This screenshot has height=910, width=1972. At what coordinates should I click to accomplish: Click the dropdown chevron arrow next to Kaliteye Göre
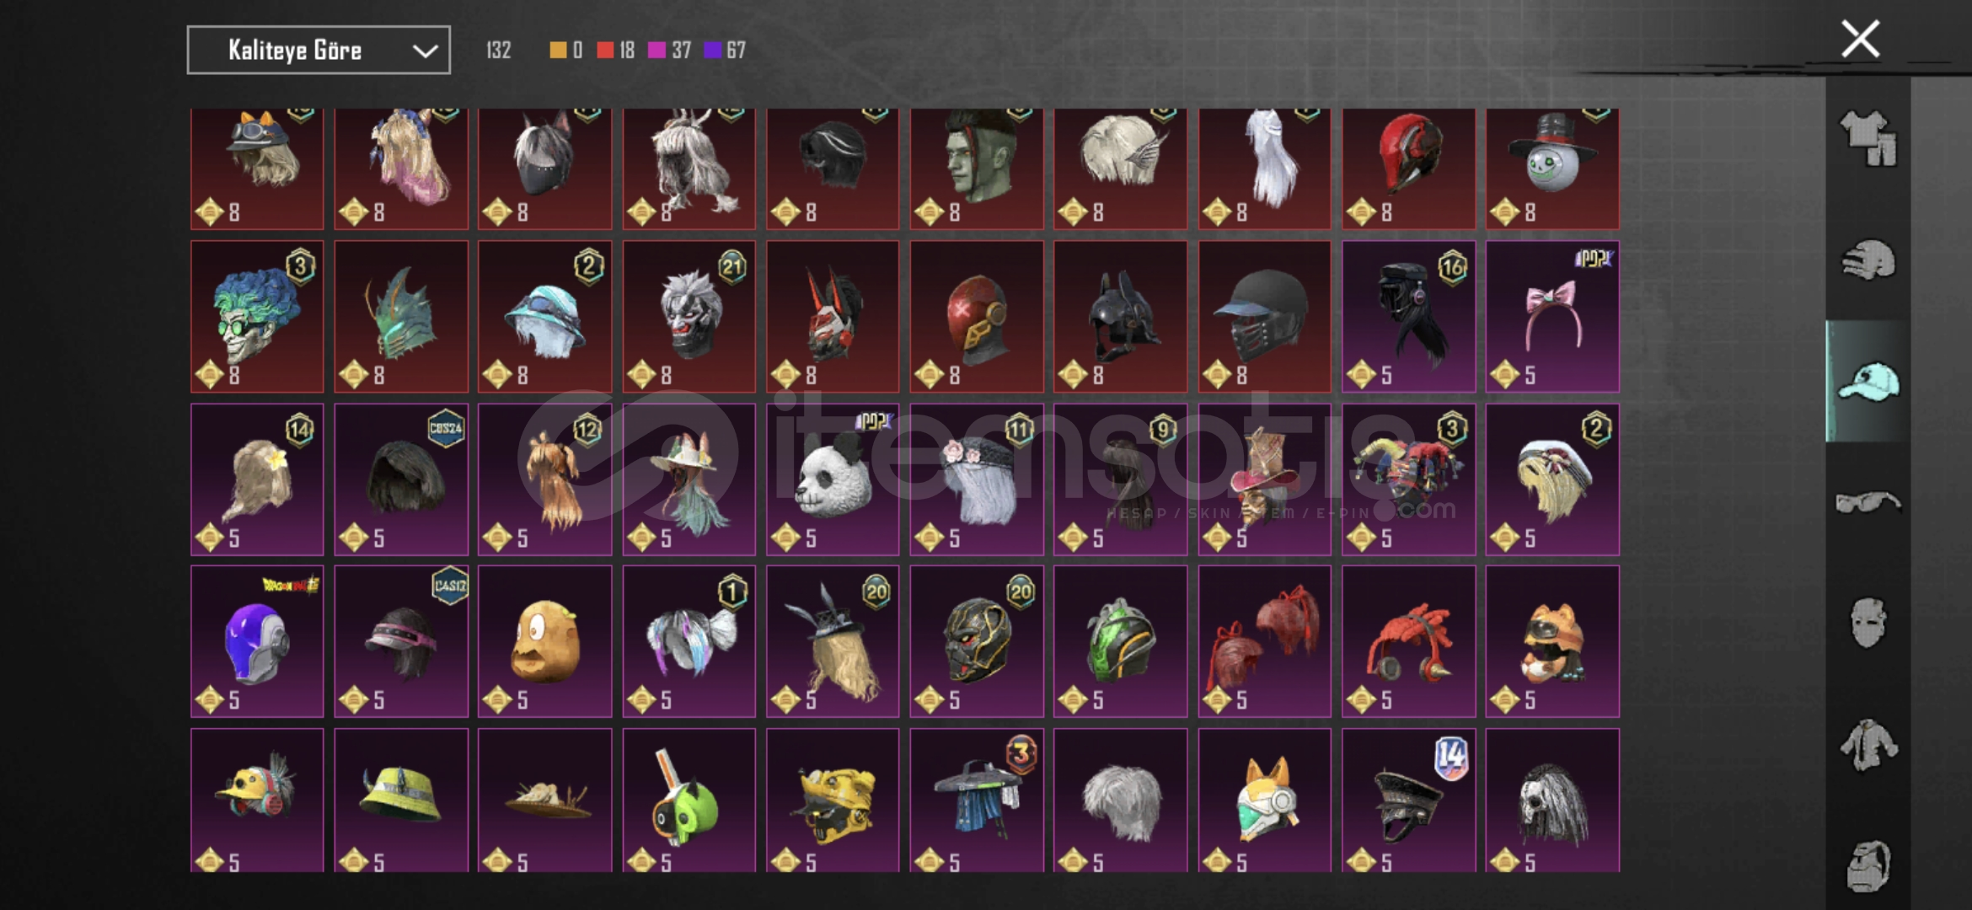425,51
